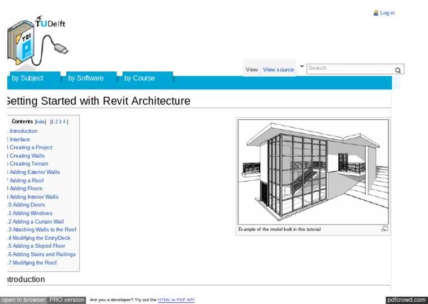Jump to Creating Terrain section
Viewport: 428px width, 304px height.
coord(28,164)
